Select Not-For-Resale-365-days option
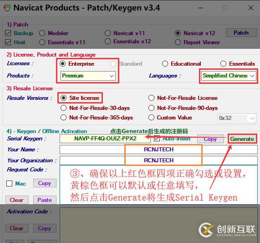 (x=64, y=118)
